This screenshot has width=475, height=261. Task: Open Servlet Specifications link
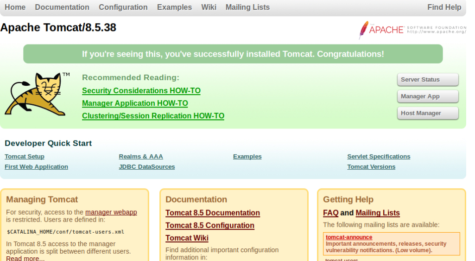pyautogui.click(x=379, y=156)
